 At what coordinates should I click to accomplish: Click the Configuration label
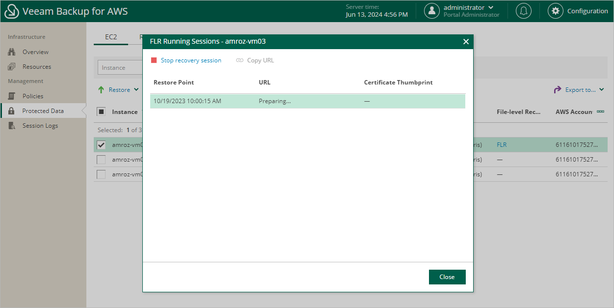click(587, 11)
